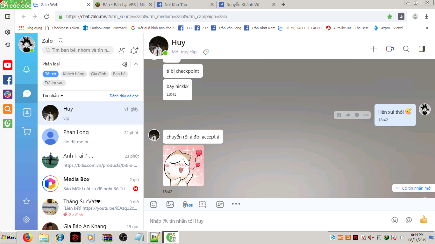Click the message input box for Huy
Screen dimensions: 435x244
pyautogui.click(x=267, y=221)
